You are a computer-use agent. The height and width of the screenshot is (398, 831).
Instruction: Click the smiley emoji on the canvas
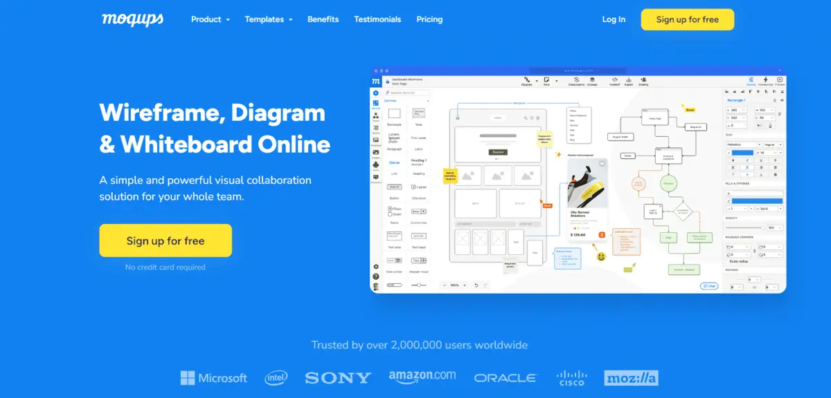[x=601, y=256]
